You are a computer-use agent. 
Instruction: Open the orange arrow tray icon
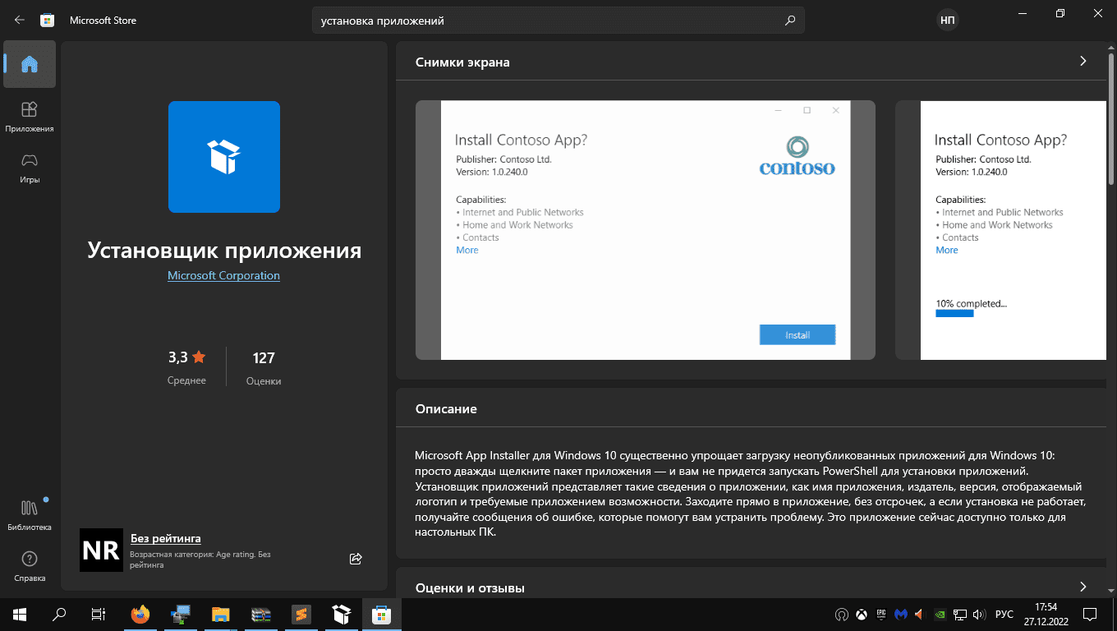(x=920, y=614)
